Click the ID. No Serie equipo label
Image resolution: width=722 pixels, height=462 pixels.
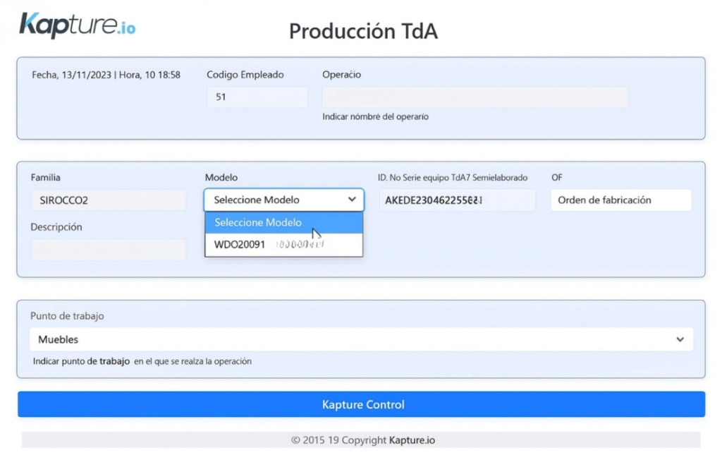point(453,177)
